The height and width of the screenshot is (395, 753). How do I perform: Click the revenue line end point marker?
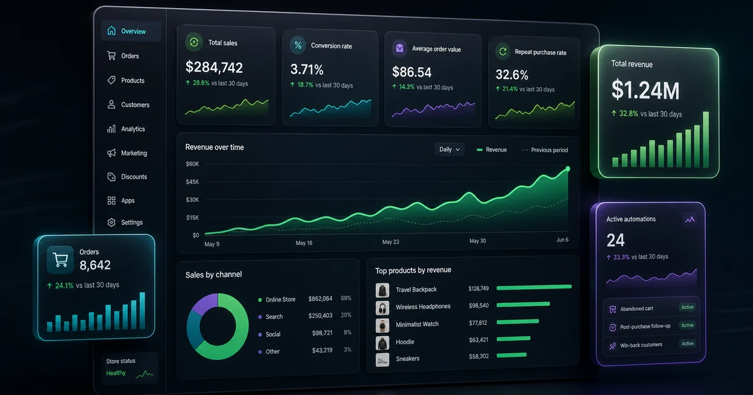click(x=568, y=169)
